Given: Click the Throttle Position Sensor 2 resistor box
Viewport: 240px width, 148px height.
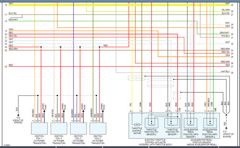Looking at the screenshot, I should (x=151, y=123).
